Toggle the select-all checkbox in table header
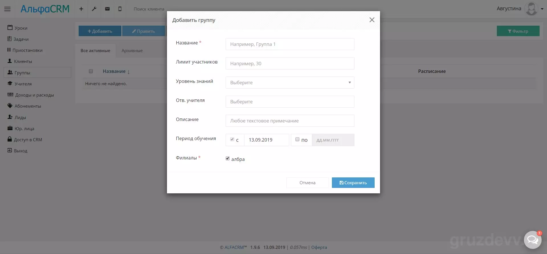 click(x=91, y=71)
